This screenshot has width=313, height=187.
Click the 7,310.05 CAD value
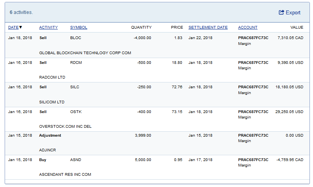coord(290,38)
